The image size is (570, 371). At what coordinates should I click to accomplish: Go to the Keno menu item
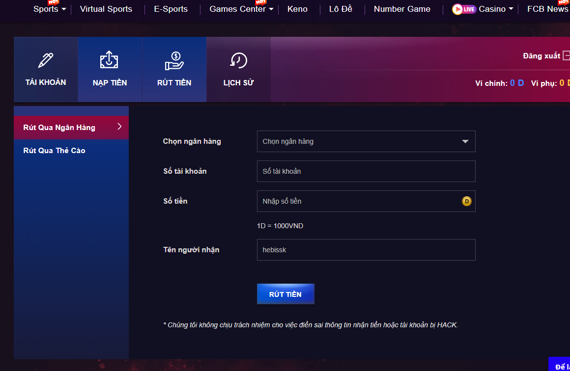tap(297, 9)
